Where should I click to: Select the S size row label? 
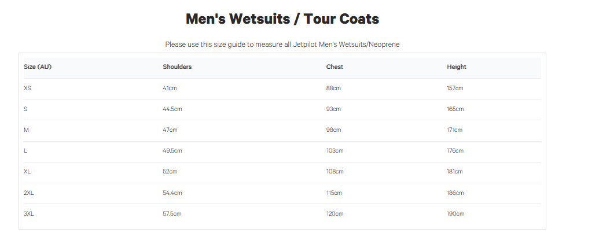pos(25,109)
